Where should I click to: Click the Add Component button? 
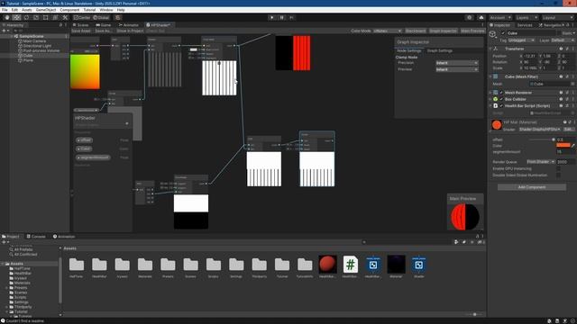click(x=532, y=187)
